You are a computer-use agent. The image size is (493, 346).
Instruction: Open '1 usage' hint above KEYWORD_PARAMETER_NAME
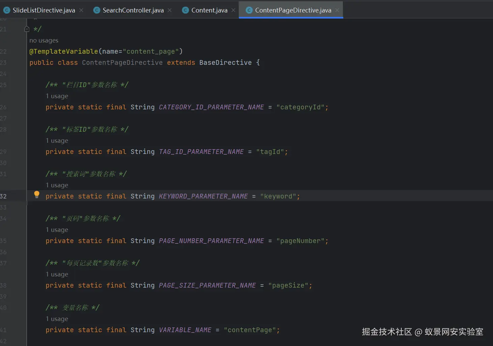click(57, 185)
